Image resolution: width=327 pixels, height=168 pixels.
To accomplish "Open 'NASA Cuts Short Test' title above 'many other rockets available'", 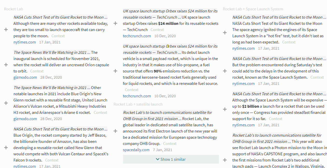I will tap(60, 17).
